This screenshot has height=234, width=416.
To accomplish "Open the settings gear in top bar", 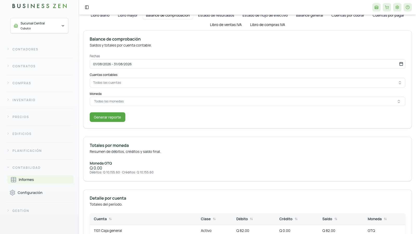I will (397, 7).
